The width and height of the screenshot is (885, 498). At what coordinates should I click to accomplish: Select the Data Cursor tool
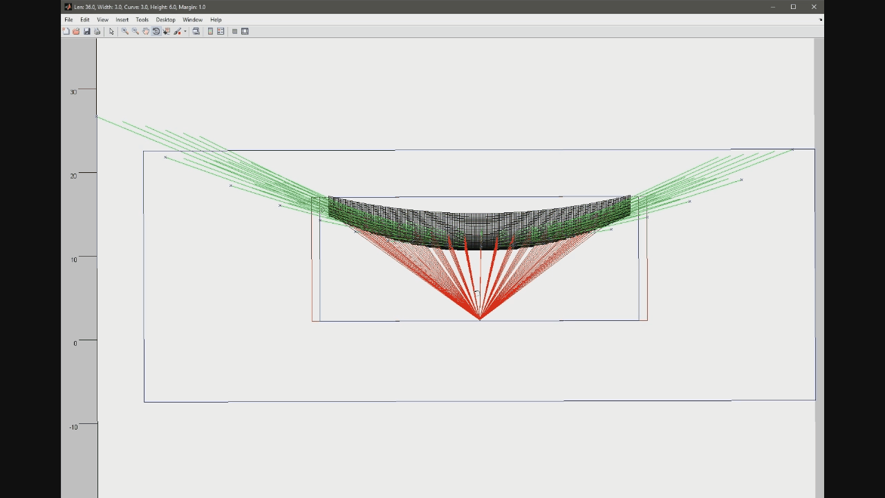coord(167,31)
